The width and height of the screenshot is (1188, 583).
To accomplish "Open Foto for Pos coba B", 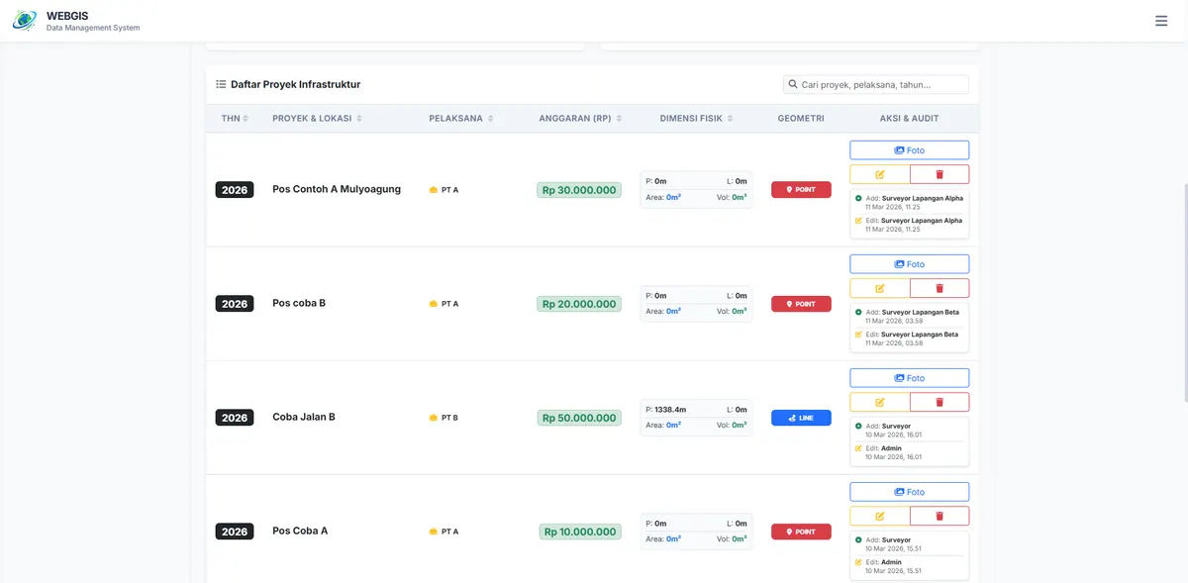I will (909, 264).
